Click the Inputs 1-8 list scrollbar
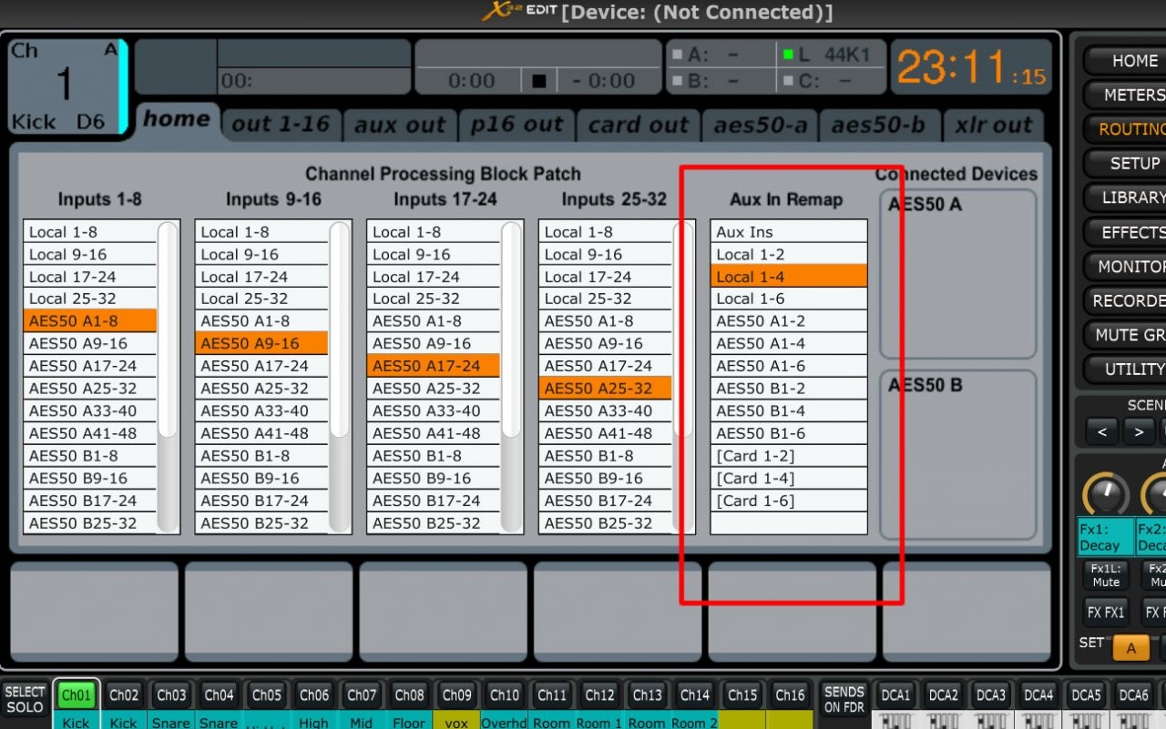This screenshot has height=729, width=1166. click(168, 377)
